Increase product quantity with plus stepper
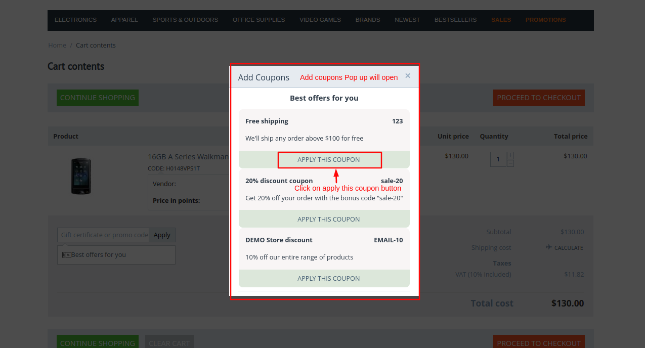Screen dimensions: 645x348 click(510, 155)
